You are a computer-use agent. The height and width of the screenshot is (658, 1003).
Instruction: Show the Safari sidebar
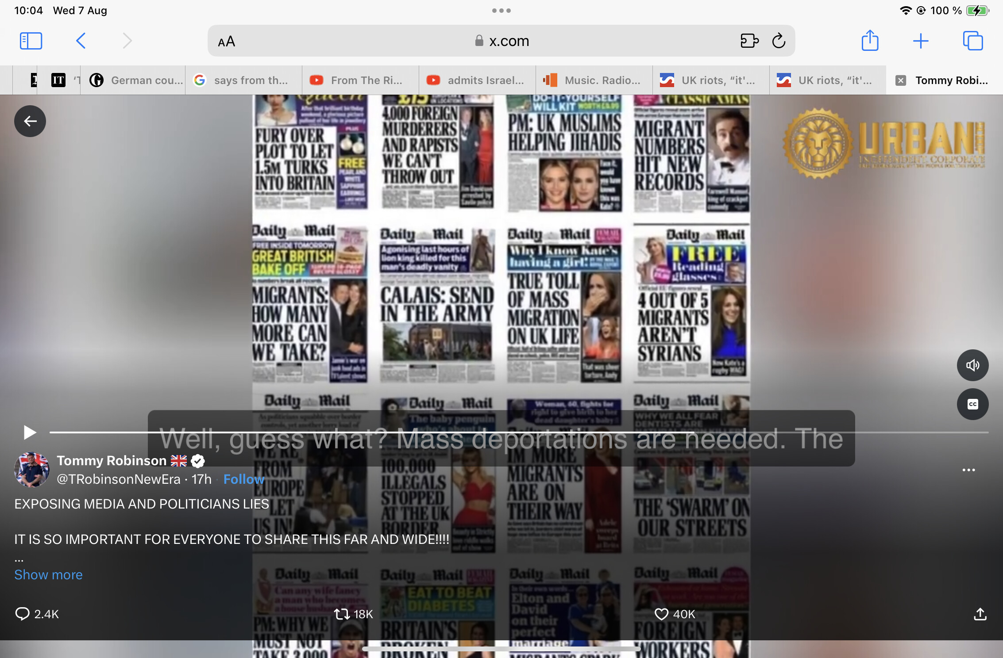pos(31,41)
